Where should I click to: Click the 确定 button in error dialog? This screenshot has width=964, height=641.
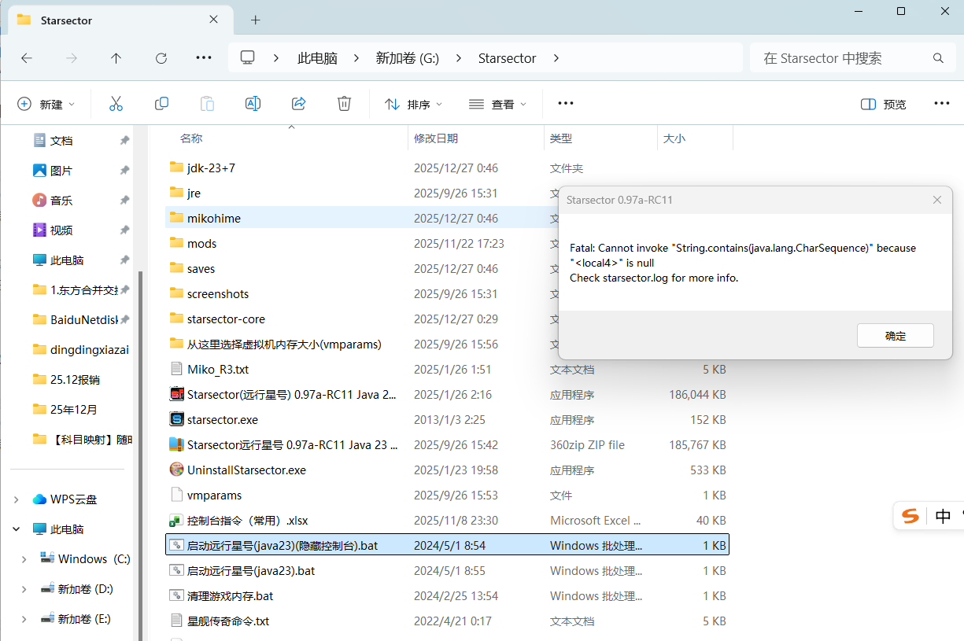(x=895, y=336)
